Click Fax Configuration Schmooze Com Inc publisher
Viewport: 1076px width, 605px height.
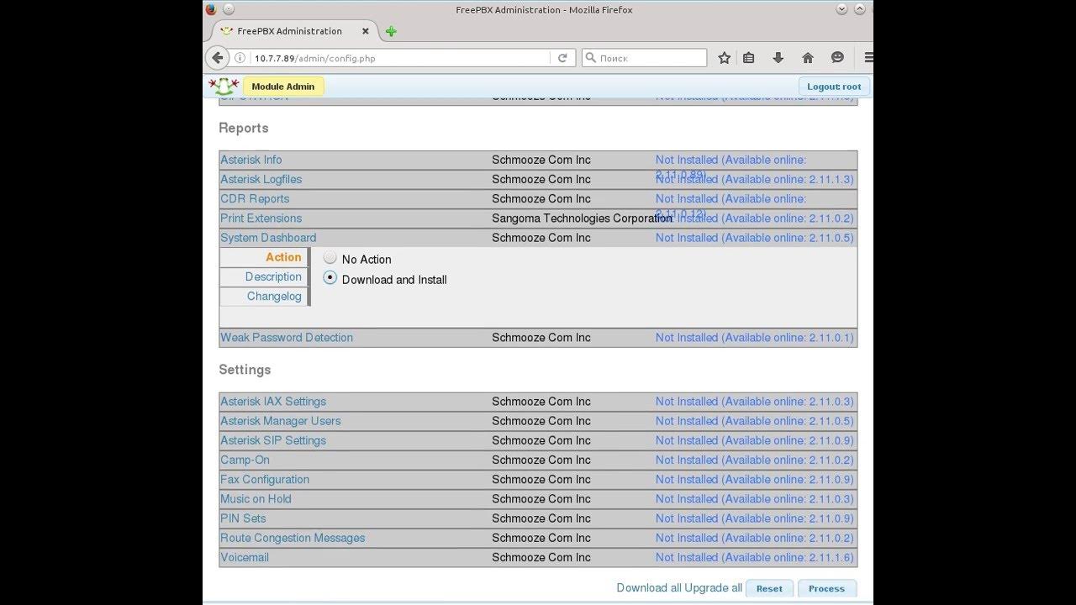pos(541,479)
